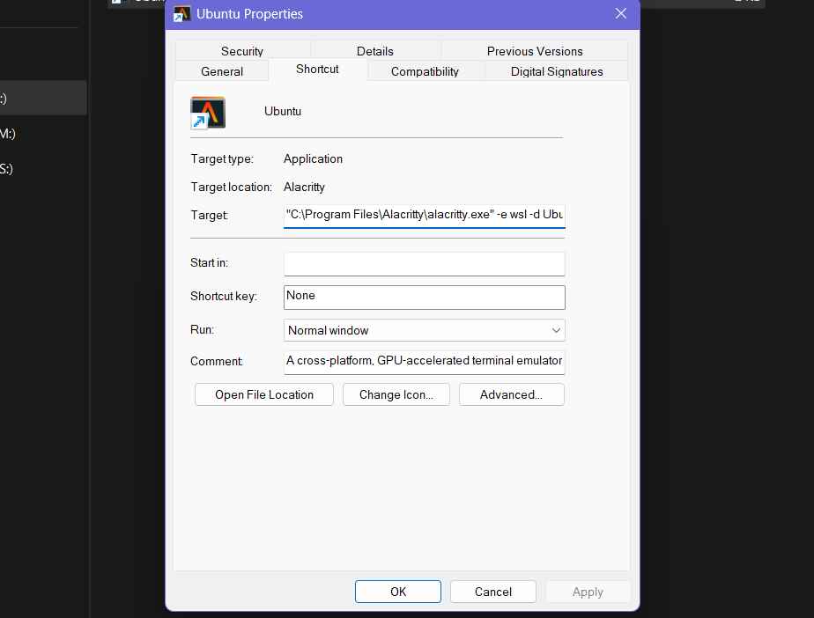Switch to the Security tab
The width and height of the screenshot is (814, 618).
[x=242, y=51]
